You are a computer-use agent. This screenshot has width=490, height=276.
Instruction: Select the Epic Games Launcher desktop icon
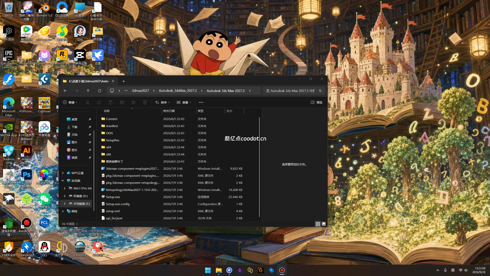click(9, 59)
